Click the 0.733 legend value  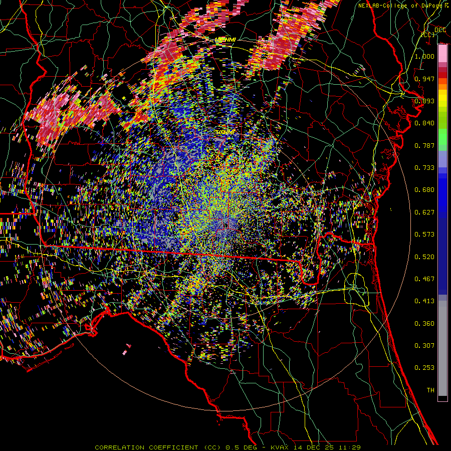coord(424,168)
